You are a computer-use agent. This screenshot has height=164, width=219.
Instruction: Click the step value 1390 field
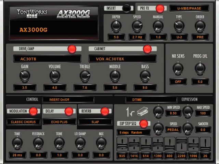(158, 156)
